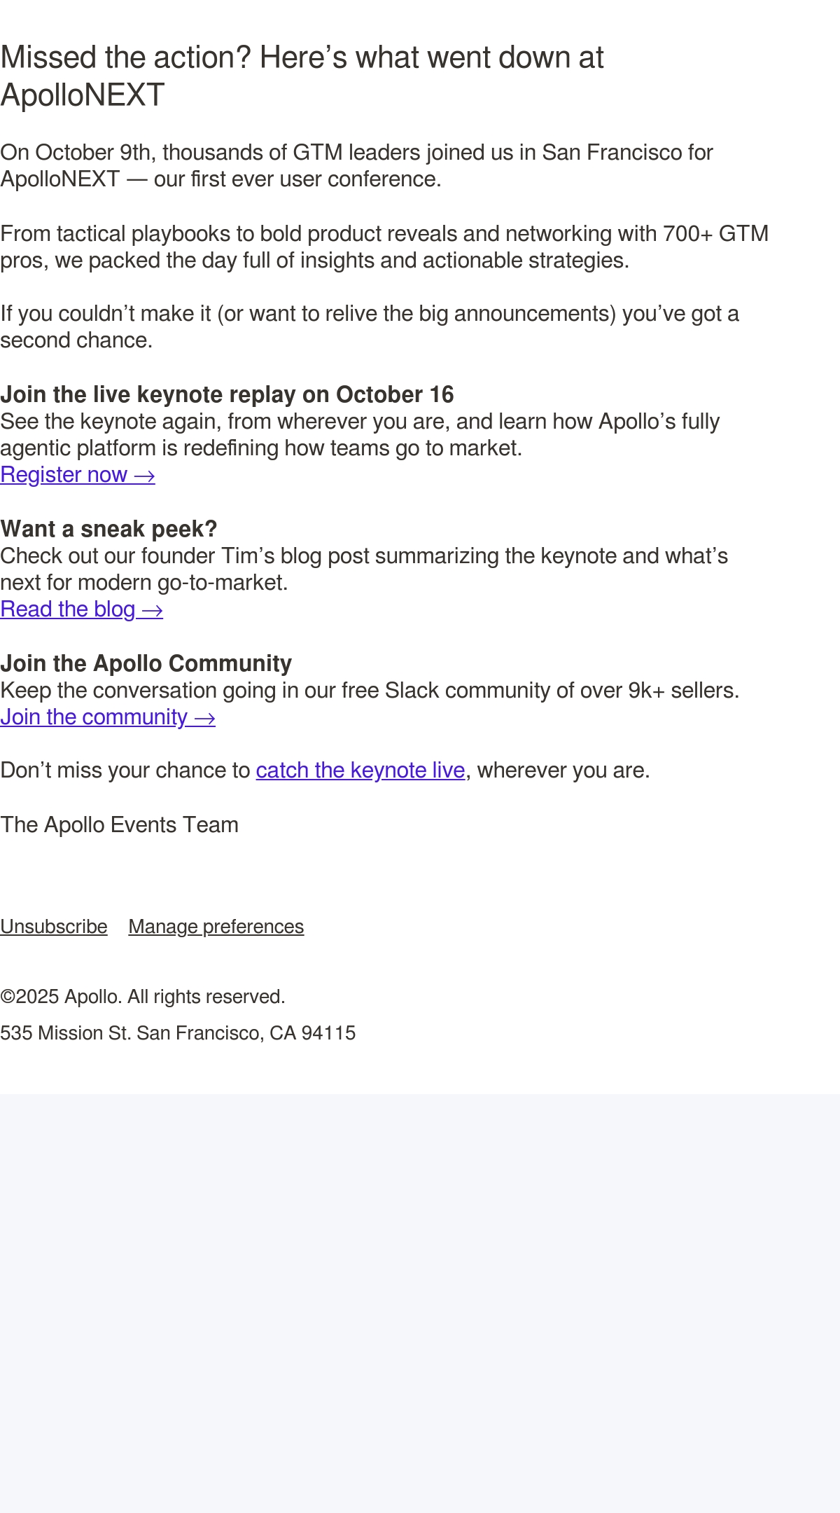840x1513 pixels.
Task: Click the "catch the keynote live" link
Action: coord(360,771)
